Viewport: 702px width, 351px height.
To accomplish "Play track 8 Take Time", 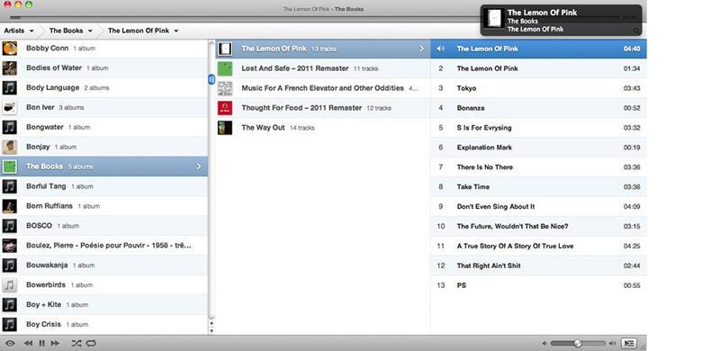I will [x=538, y=186].
